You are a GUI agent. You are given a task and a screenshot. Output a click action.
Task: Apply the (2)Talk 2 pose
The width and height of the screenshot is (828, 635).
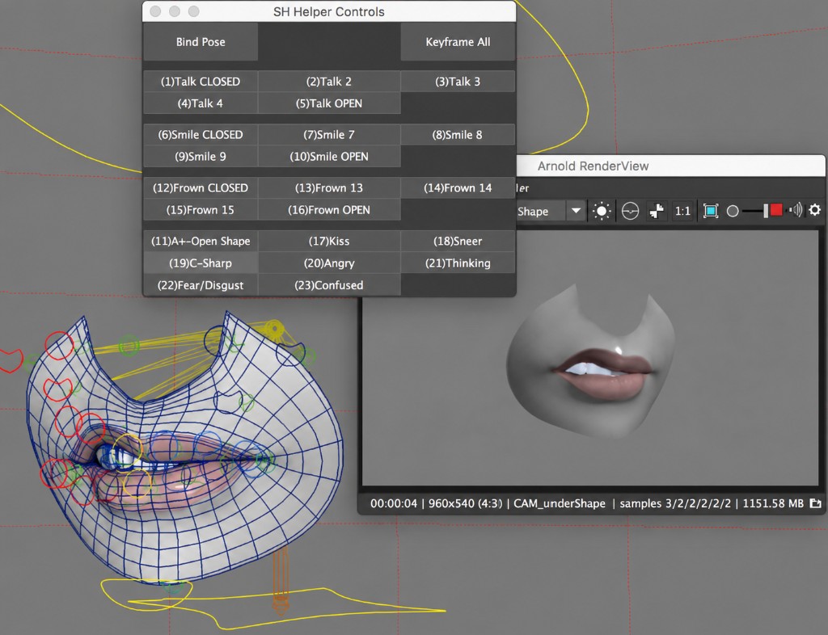[x=329, y=82]
